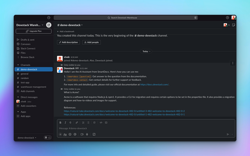Open the help question mark icon
The image size is (250, 156).
(227, 18)
